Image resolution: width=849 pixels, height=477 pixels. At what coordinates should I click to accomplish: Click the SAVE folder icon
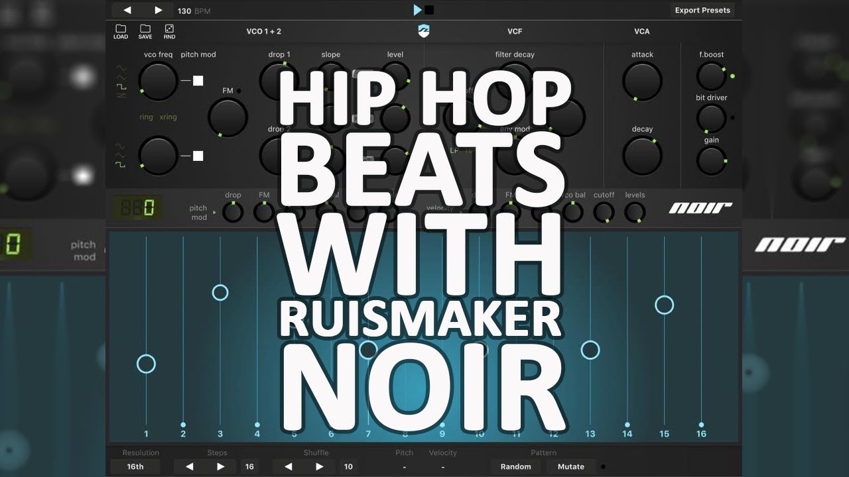tap(145, 28)
